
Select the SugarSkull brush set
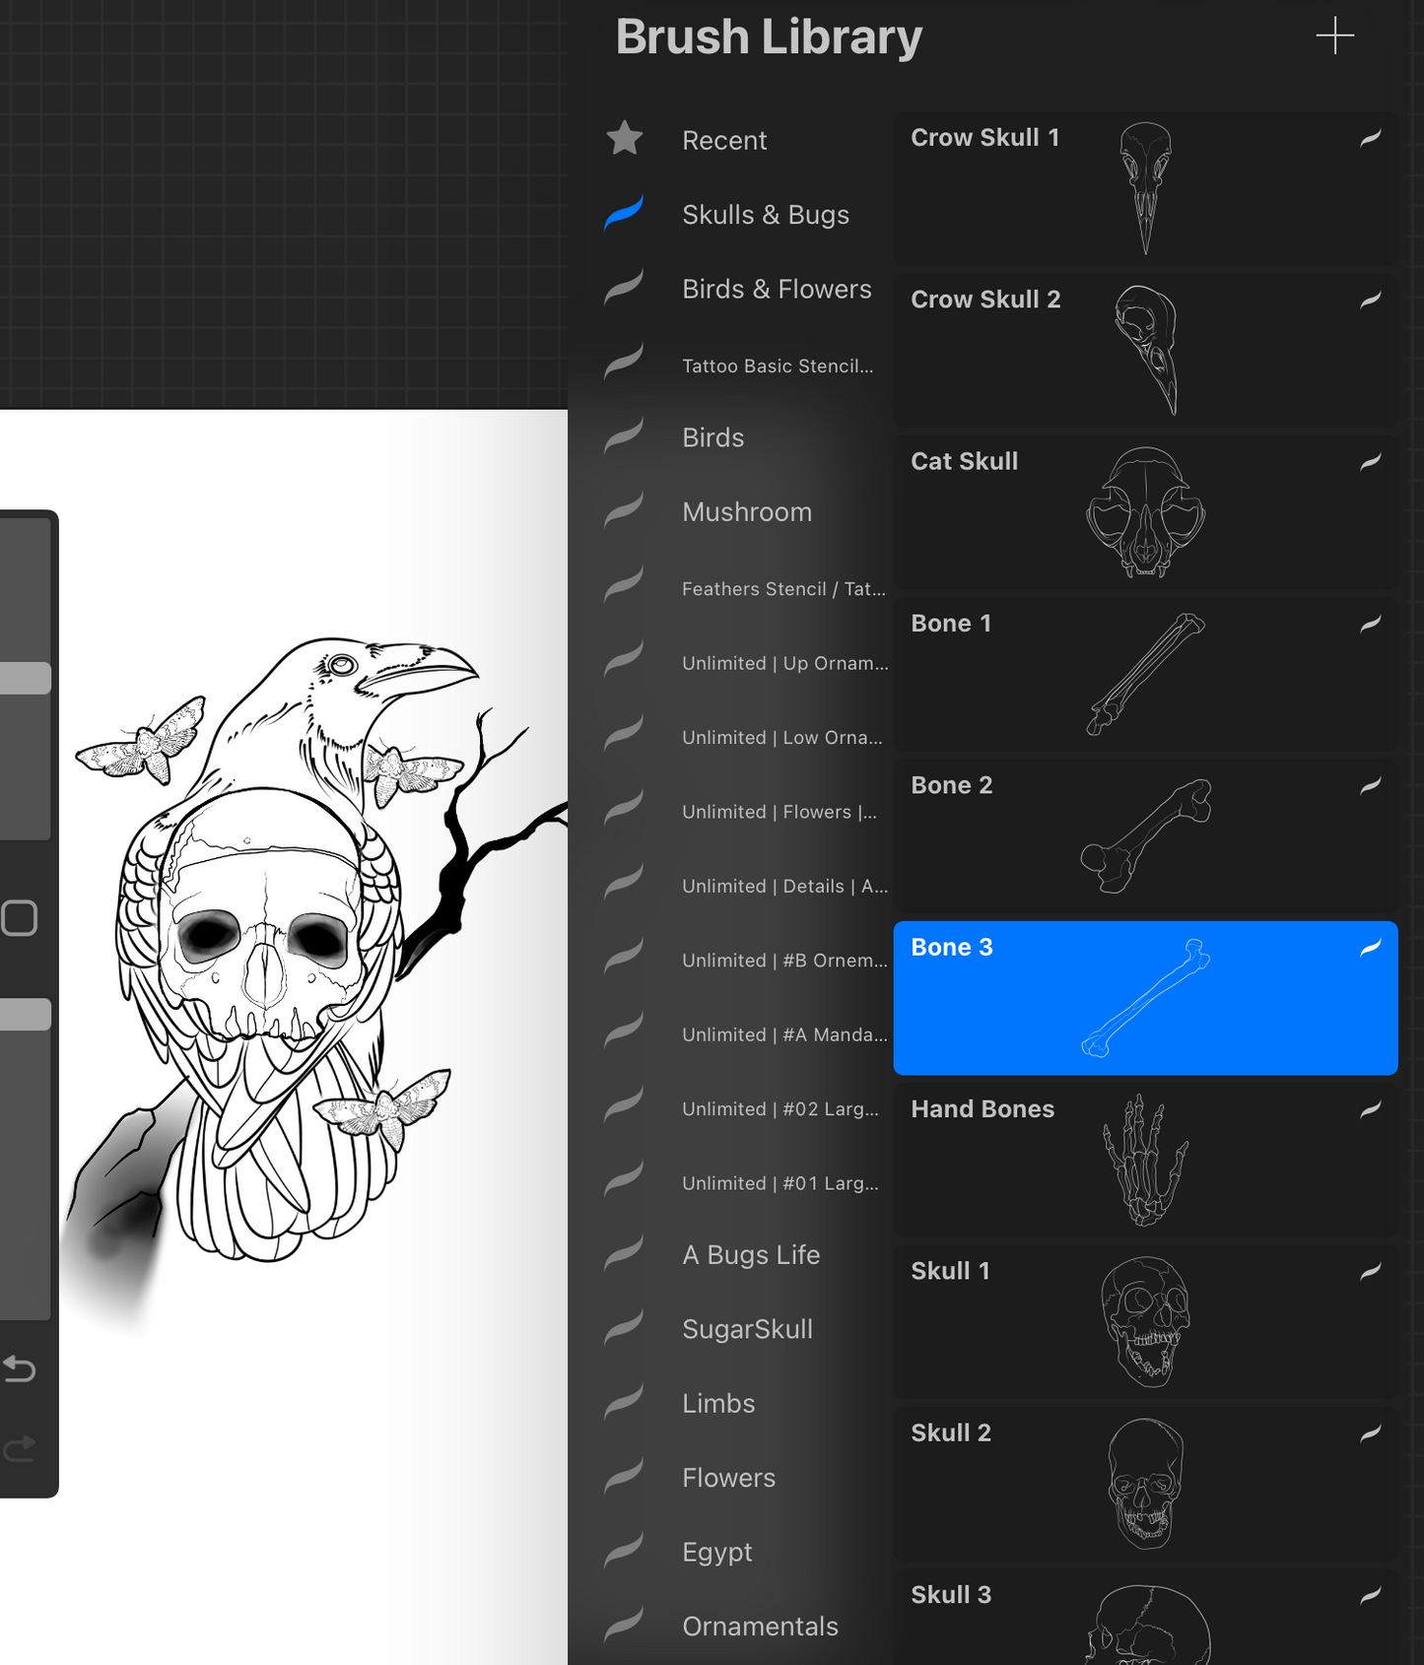[747, 1329]
